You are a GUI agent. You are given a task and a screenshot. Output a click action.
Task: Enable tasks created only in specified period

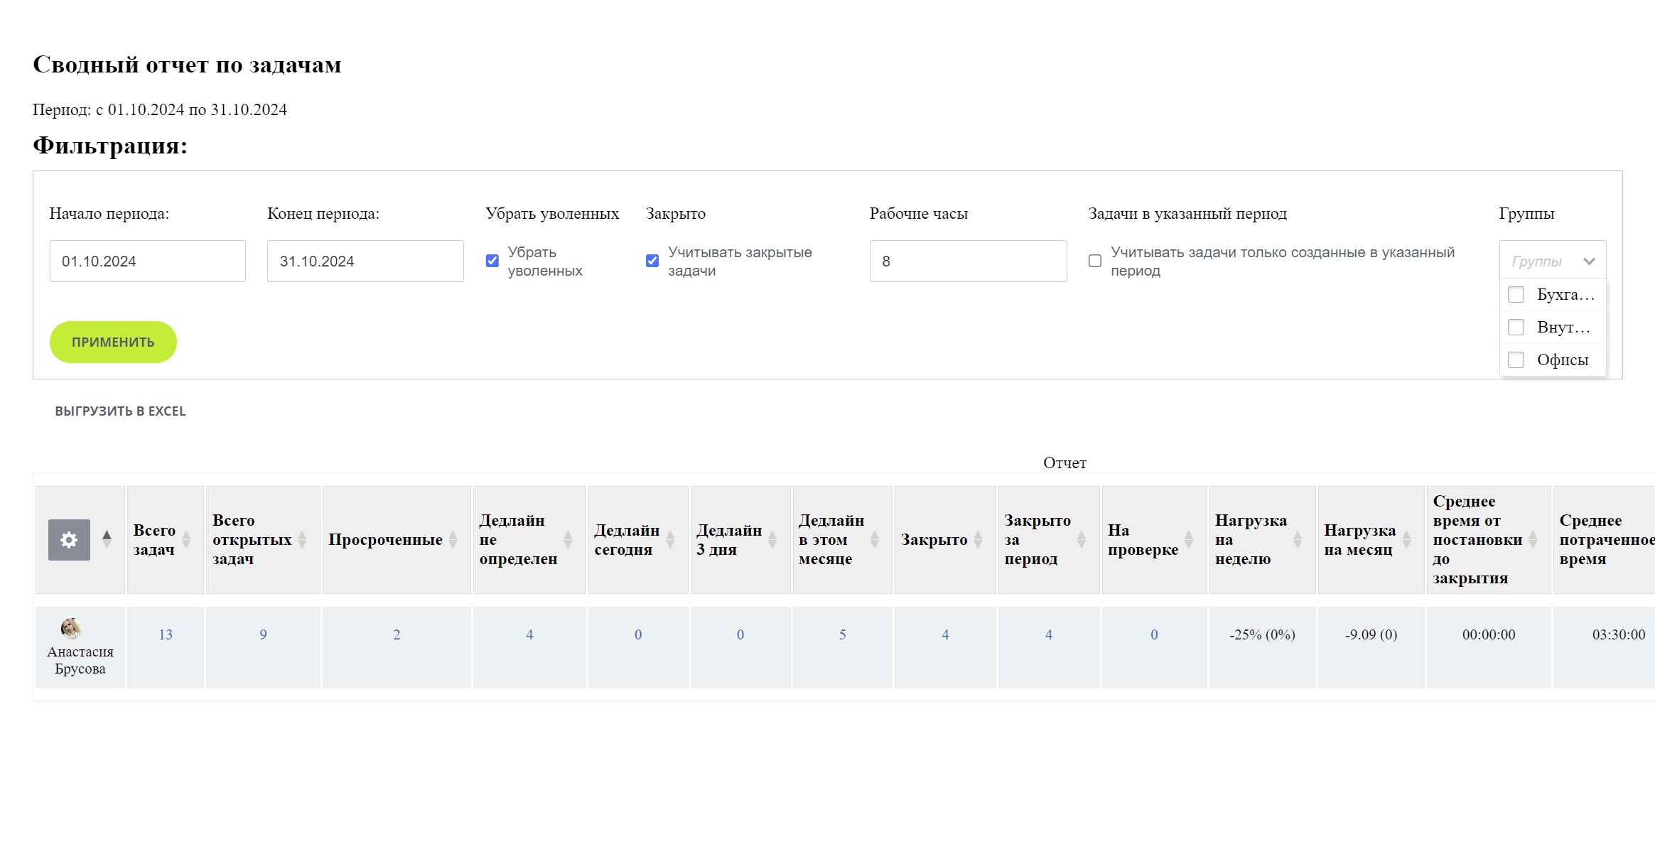[1095, 261]
